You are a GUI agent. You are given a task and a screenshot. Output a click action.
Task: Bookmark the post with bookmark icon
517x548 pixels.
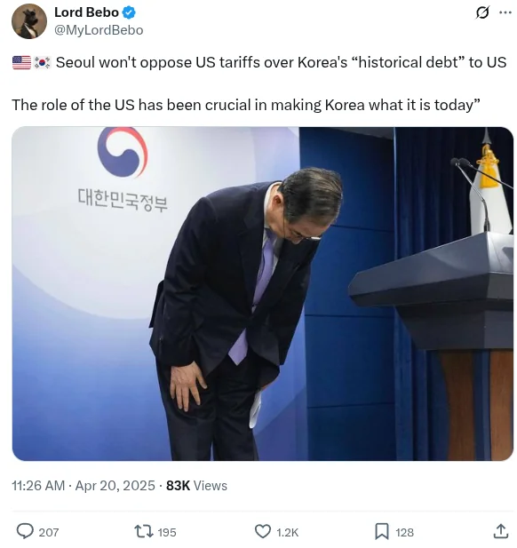(x=382, y=532)
